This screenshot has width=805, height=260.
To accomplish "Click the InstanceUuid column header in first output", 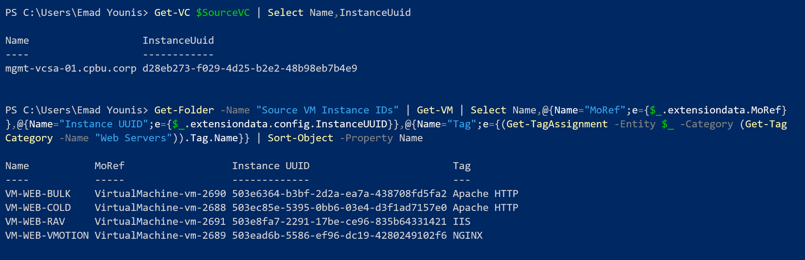I will click(x=178, y=40).
